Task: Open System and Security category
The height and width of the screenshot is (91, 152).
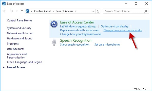Action: pos(19,28)
